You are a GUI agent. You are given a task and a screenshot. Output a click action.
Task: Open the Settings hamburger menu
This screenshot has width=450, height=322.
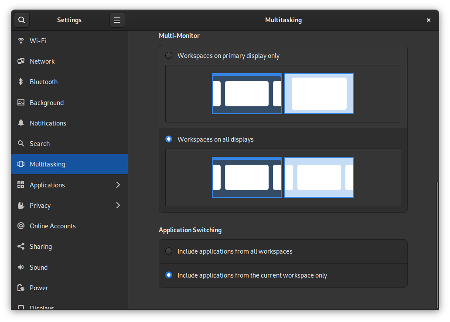pos(117,20)
